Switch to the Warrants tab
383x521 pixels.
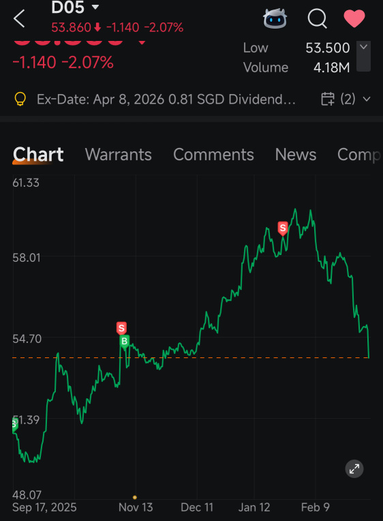119,155
